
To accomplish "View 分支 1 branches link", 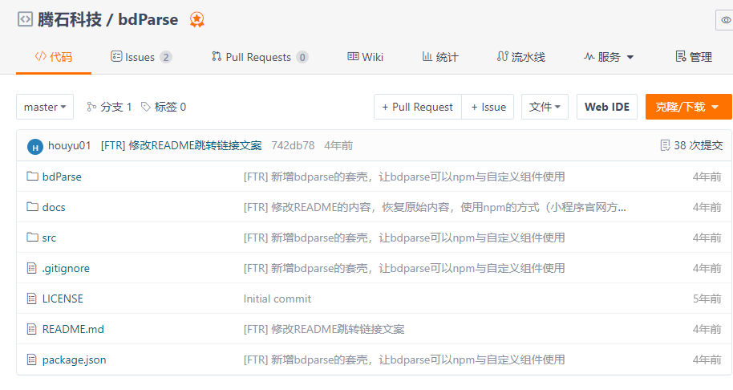I will click(109, 107).
